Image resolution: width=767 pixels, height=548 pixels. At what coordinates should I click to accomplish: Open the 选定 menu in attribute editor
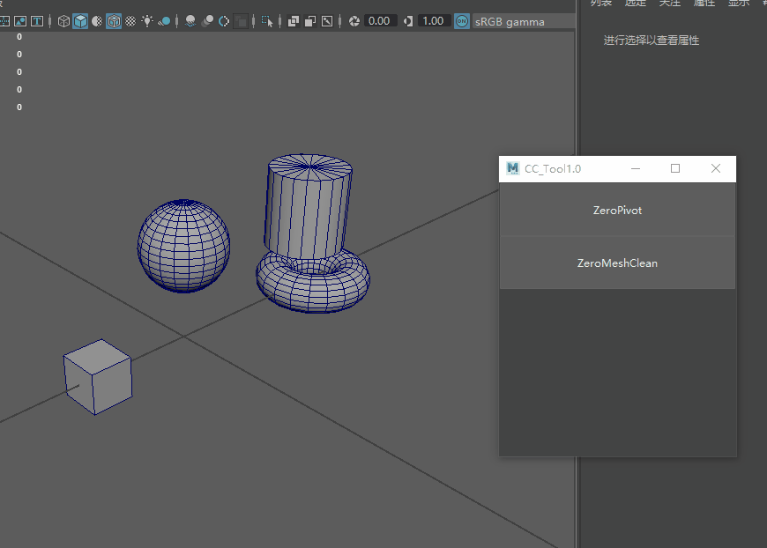pyautogui.click(x=636, y=4)
